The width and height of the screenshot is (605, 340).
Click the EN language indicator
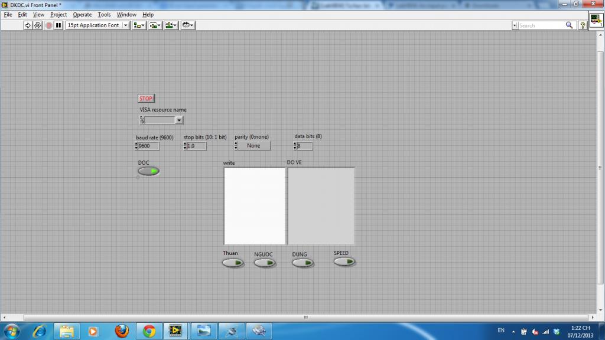click(x=501, y=331)
